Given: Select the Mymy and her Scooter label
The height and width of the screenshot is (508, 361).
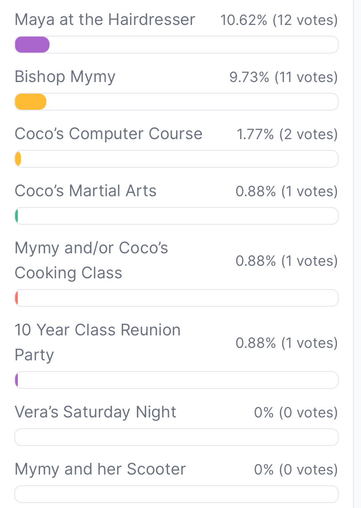Looking at the screenshot, I should (x=100, y=469).
